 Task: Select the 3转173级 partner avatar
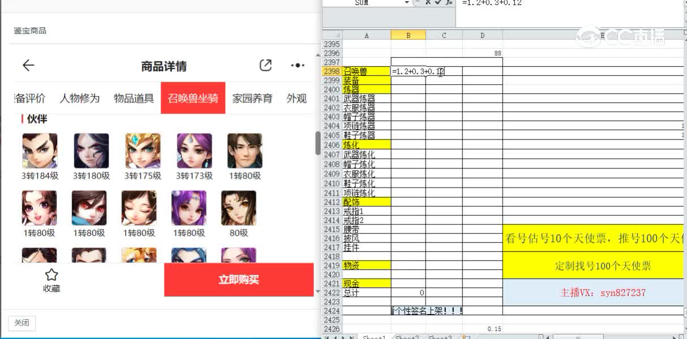tap(194, 150)
